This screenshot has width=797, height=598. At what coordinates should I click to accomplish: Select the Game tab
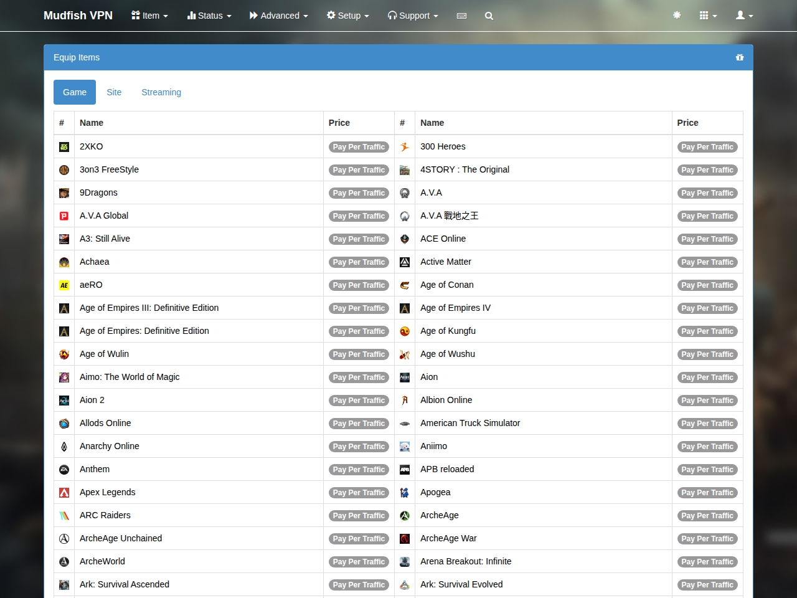[x=75, y=92]
